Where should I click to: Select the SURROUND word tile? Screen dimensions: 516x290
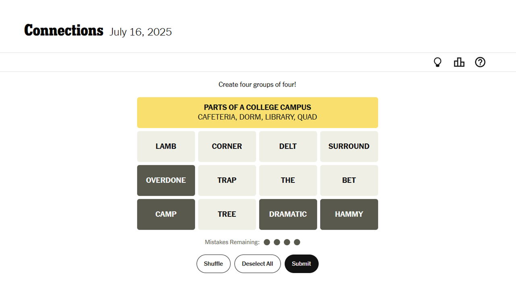point(349,147)
